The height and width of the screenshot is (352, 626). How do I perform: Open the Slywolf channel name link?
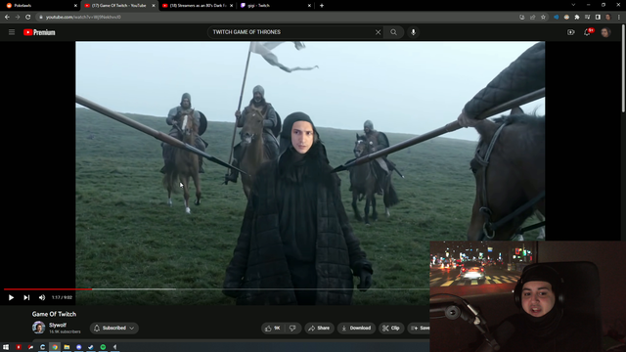coord(58,325)
